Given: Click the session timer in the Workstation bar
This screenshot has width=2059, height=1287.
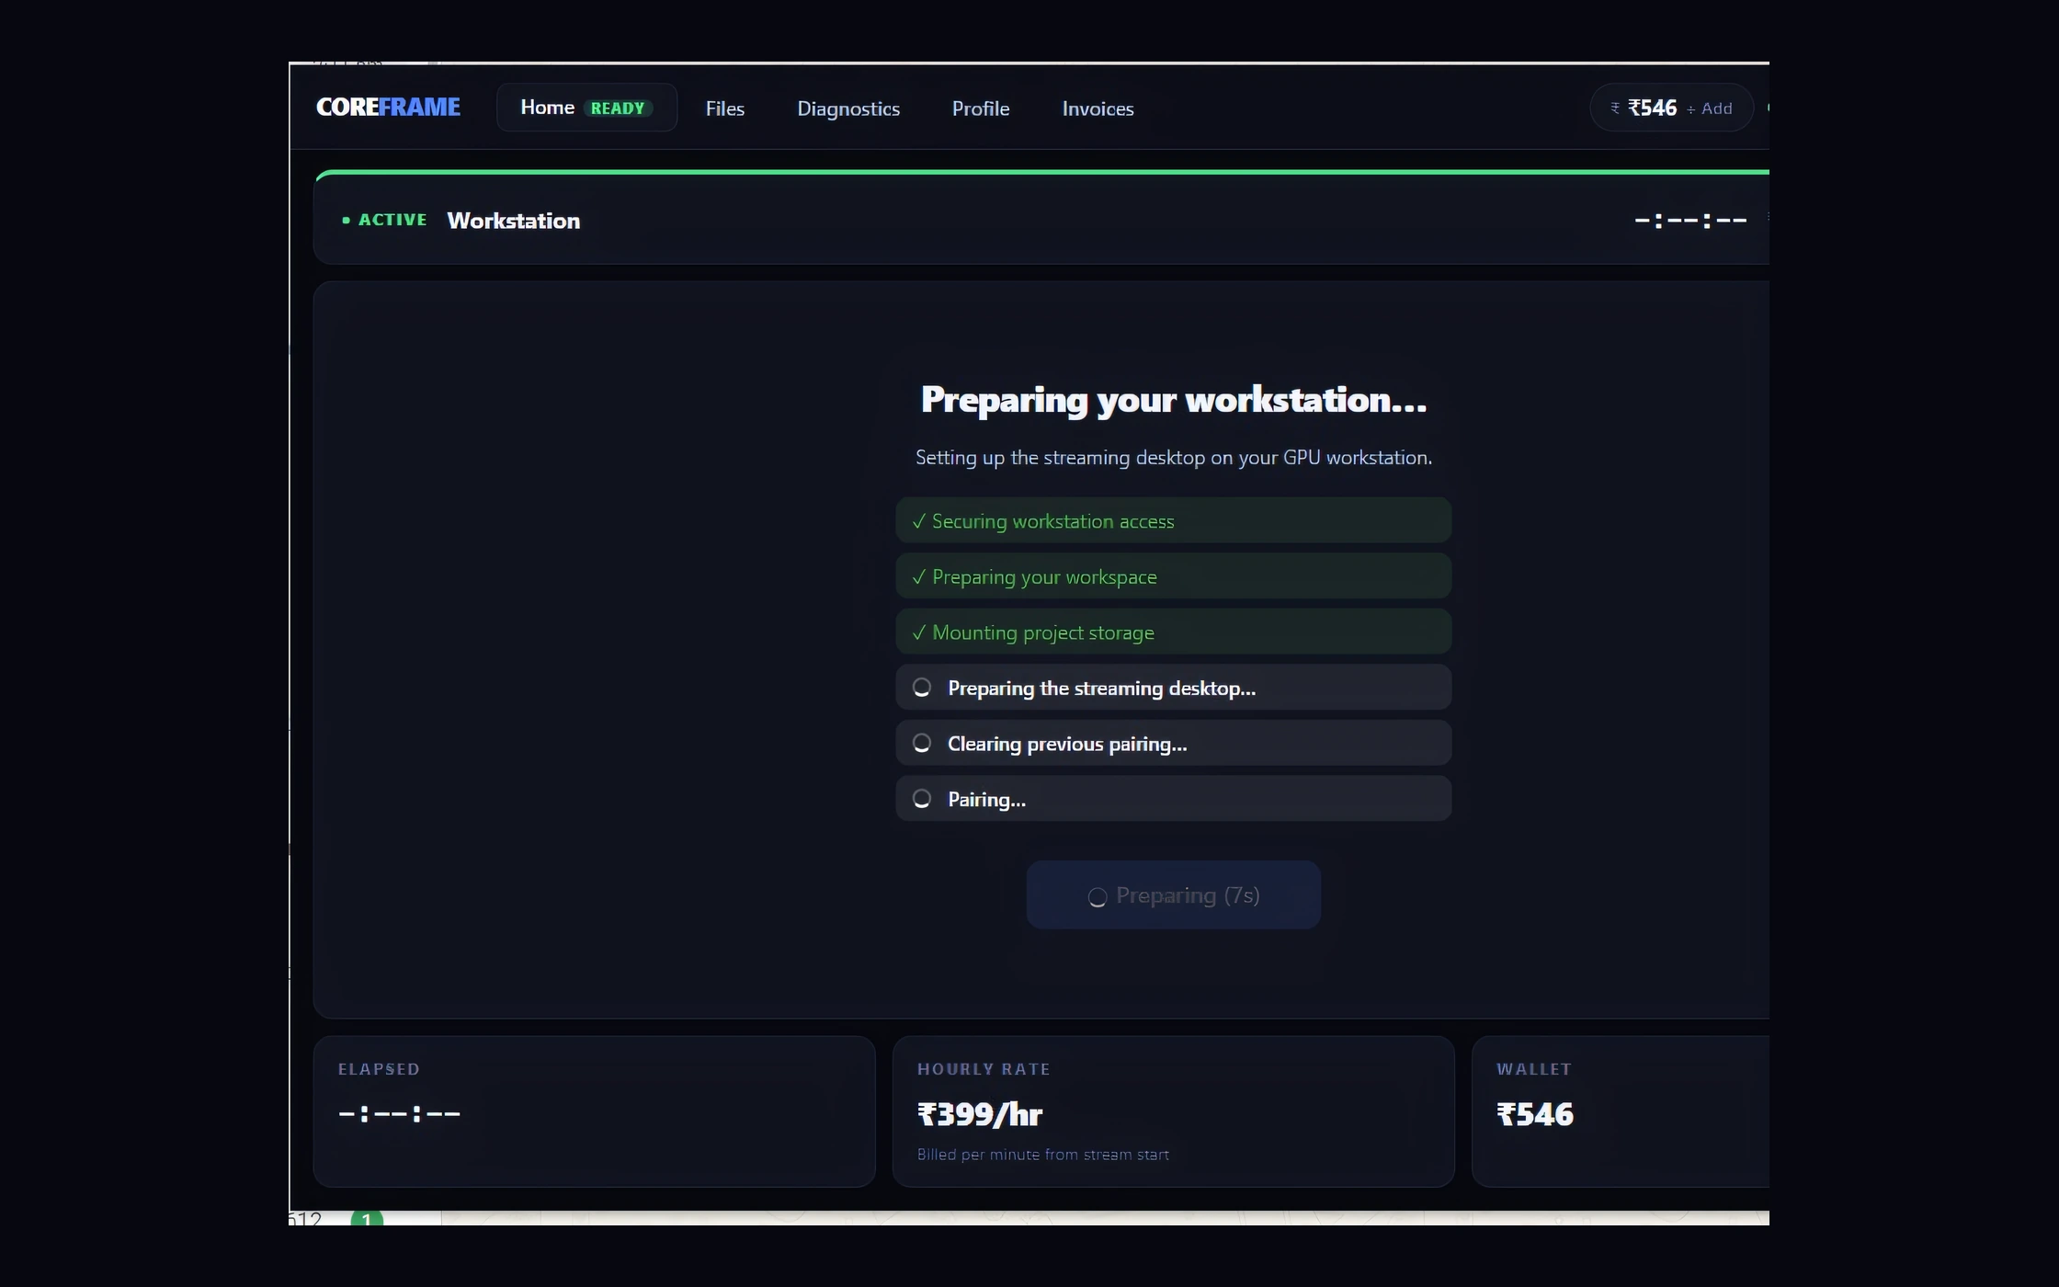Looking at the screenshot, I should [1690, 221].
